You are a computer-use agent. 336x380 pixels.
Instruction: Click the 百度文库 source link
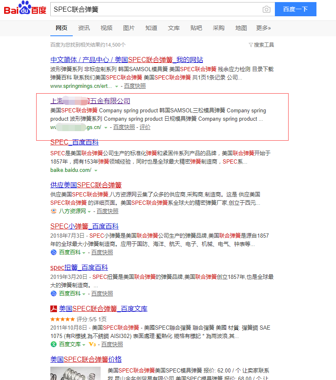(x=70, y=344)
